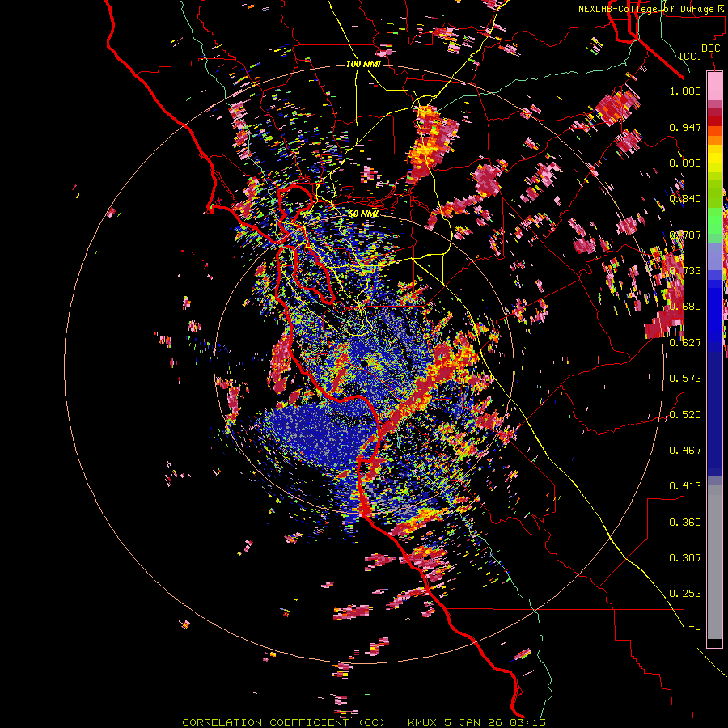Select the 0.413 scale value
Viewport: 728px width, 728px height.
(685, 486)
